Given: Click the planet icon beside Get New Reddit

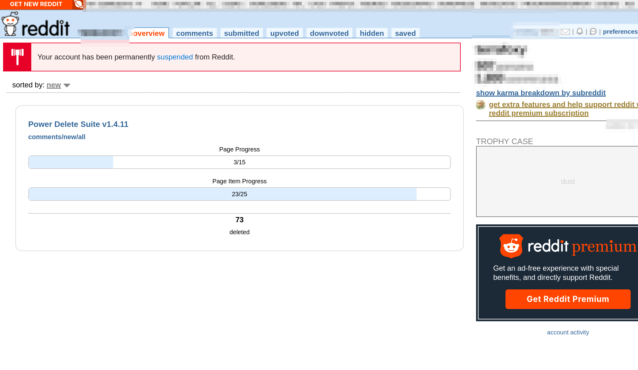Looking at the screenshot, I should [79, 4].
